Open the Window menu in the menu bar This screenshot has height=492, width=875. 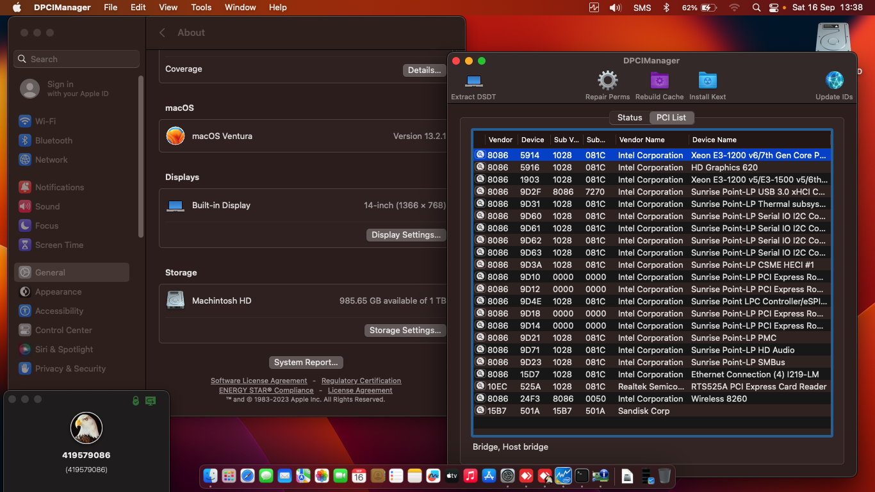[x=240, y=8]
